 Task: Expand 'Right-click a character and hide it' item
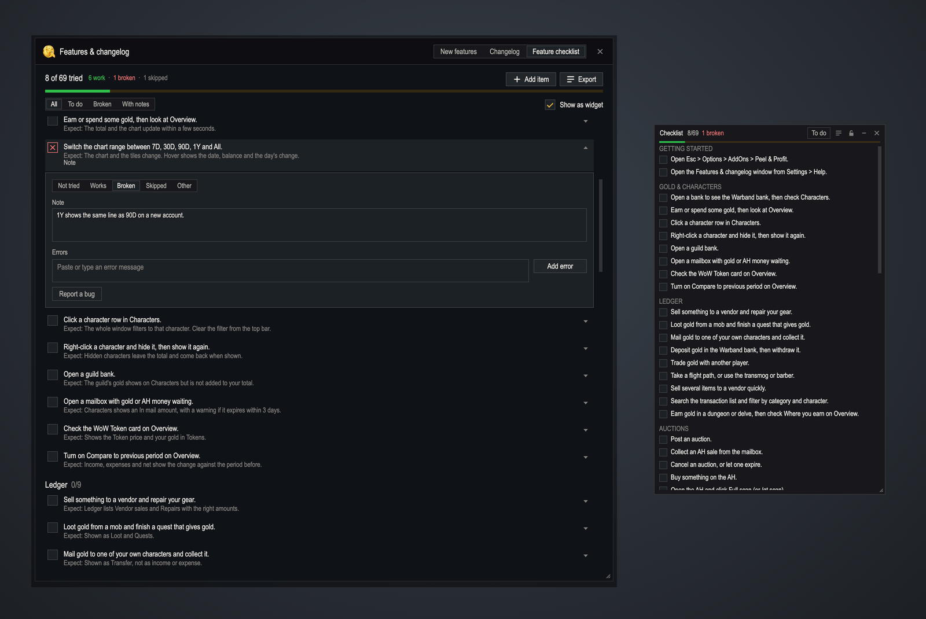[586, 348]
